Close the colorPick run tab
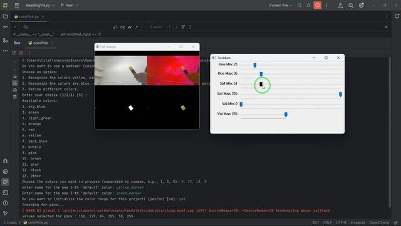The image size is (401, 226). [x=52, y=43]
